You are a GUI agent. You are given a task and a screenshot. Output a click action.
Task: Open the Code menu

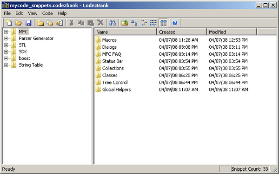coord(47,13)
